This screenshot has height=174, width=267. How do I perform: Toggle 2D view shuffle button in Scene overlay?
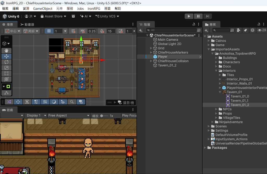coord(9,102)
